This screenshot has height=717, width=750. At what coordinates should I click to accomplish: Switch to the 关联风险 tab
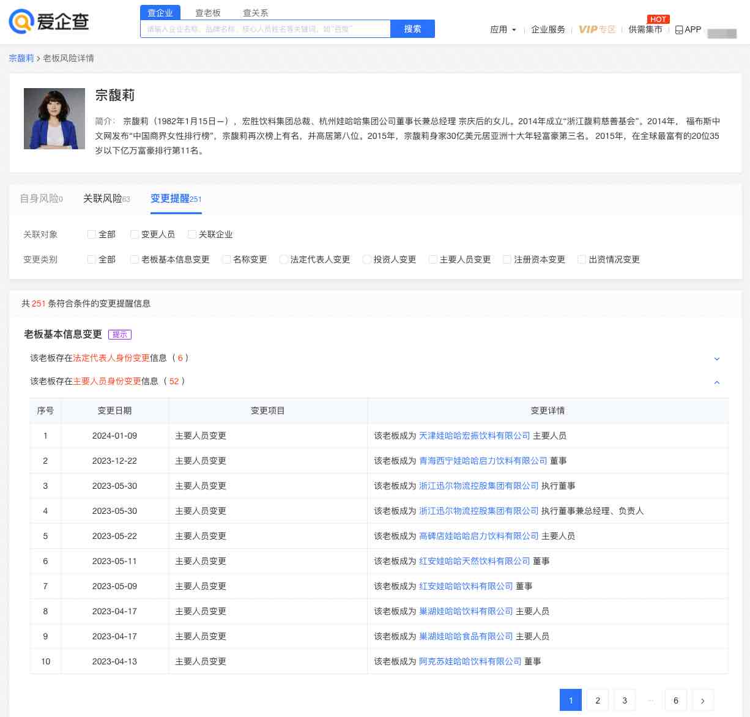pos(105,198)
